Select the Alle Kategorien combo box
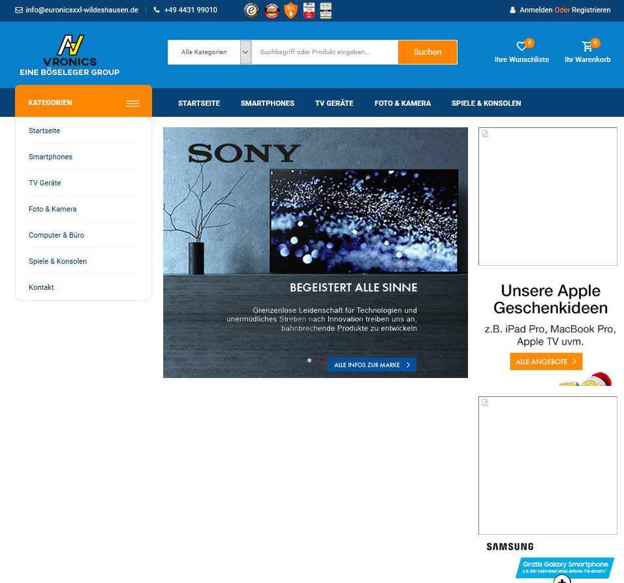 [210, 52]
